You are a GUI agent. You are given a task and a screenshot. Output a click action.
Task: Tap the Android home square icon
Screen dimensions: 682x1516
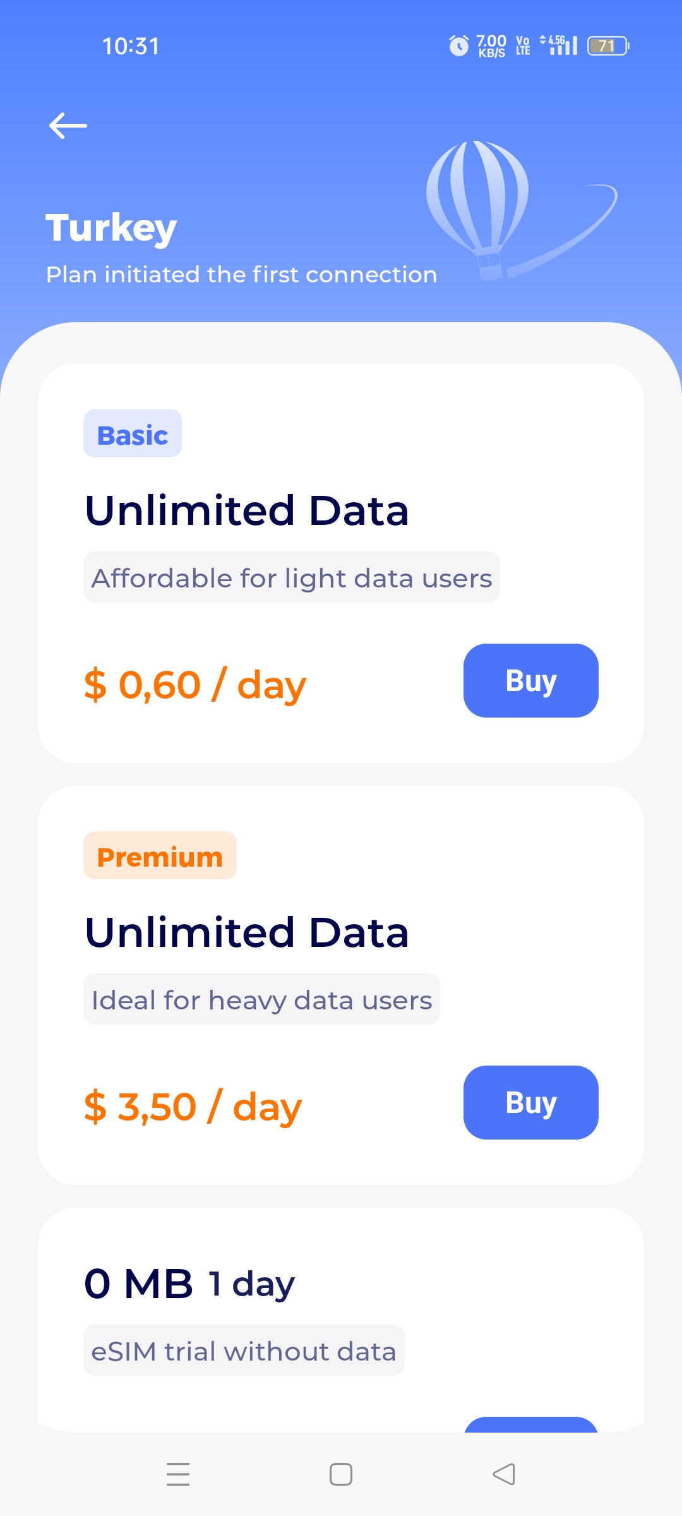pyautogui.click(x=341, y=1474)
